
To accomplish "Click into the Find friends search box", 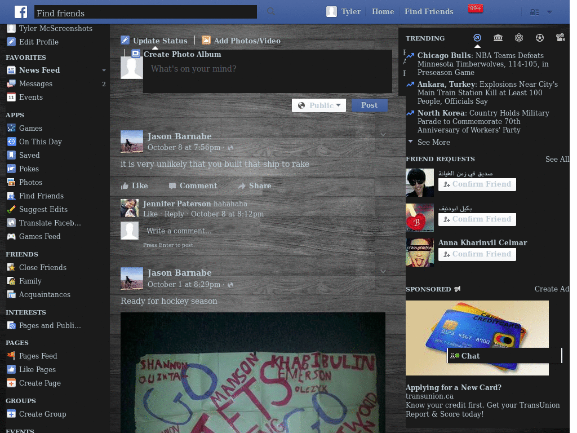I will tap(145, 12).
